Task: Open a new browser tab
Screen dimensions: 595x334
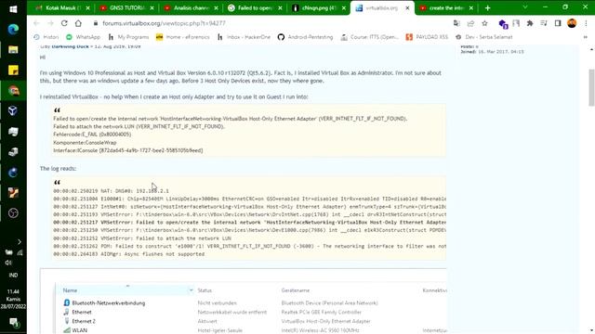Action: (487, 7)
